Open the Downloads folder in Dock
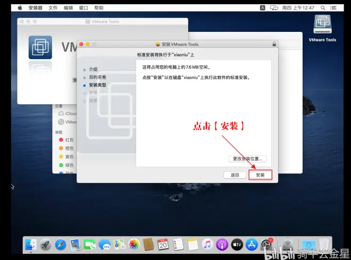The image size is (351, 260). 308,245
